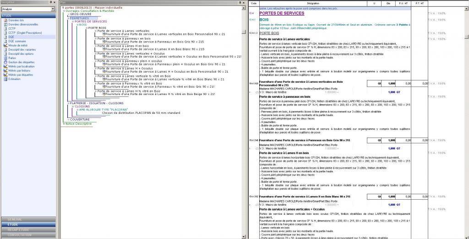Click the Qte column header

388,3
